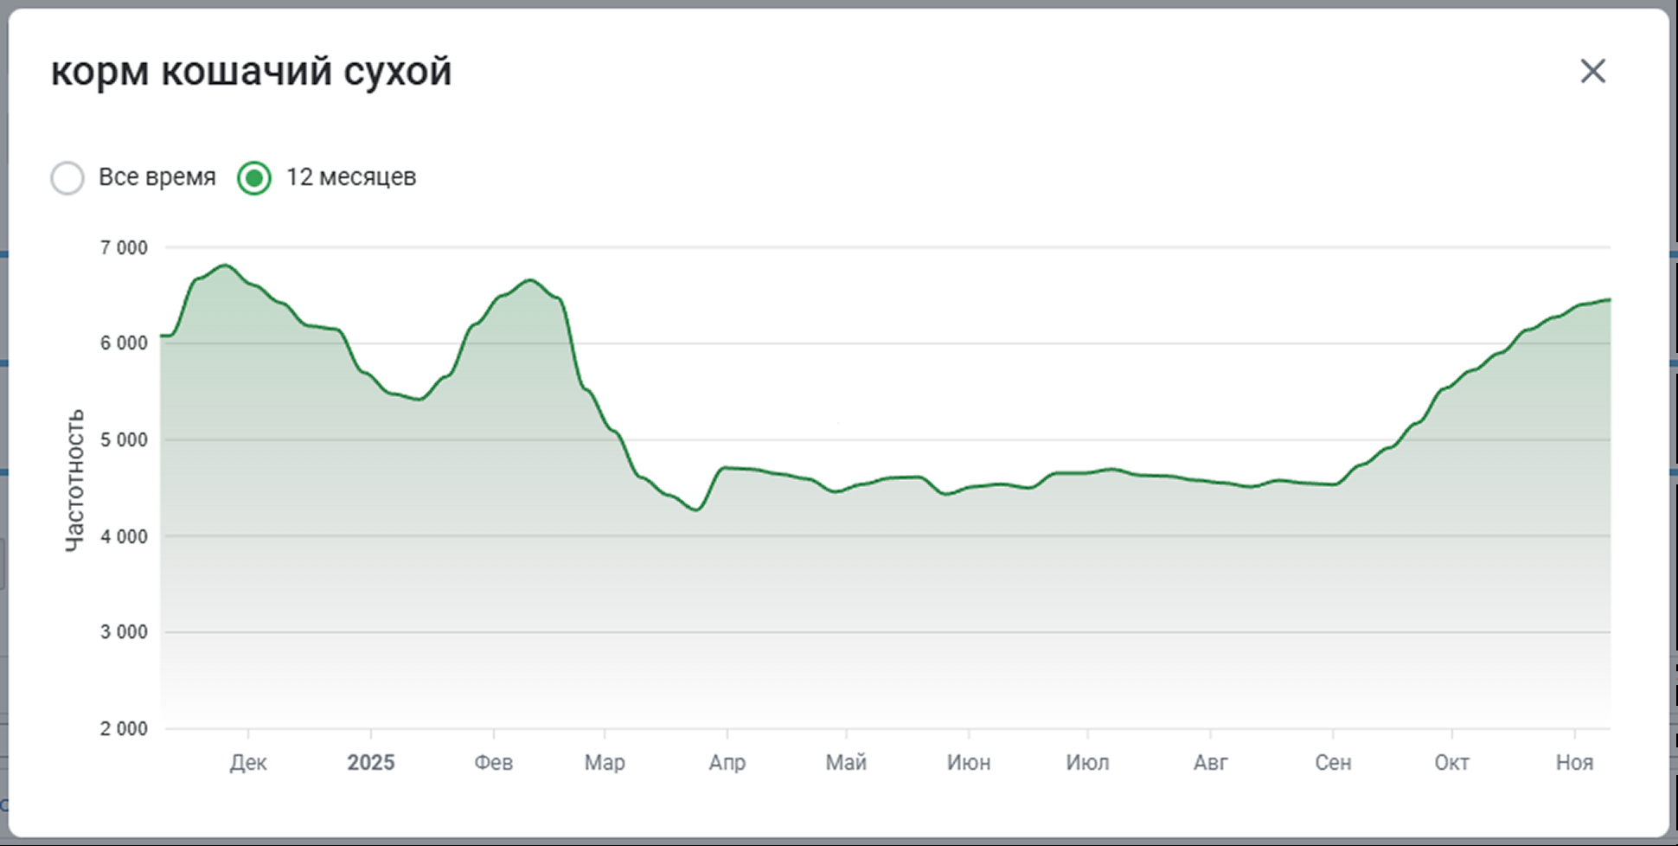The width and height of the screenshot is (1678, 846).
Task: Click the Июл label on the x-axis
Action: (1087, 762)
